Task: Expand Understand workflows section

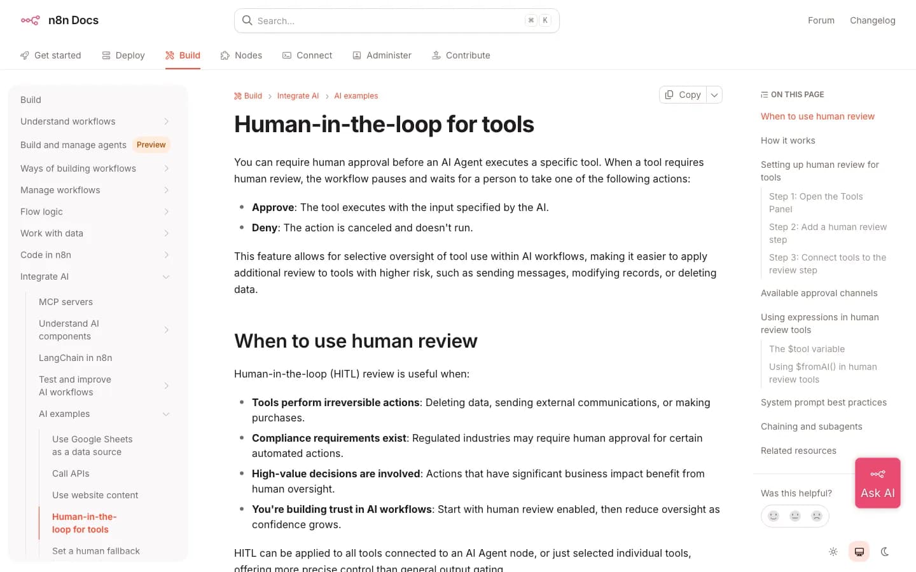Action: pyautogui.click(x=167, y=121)
